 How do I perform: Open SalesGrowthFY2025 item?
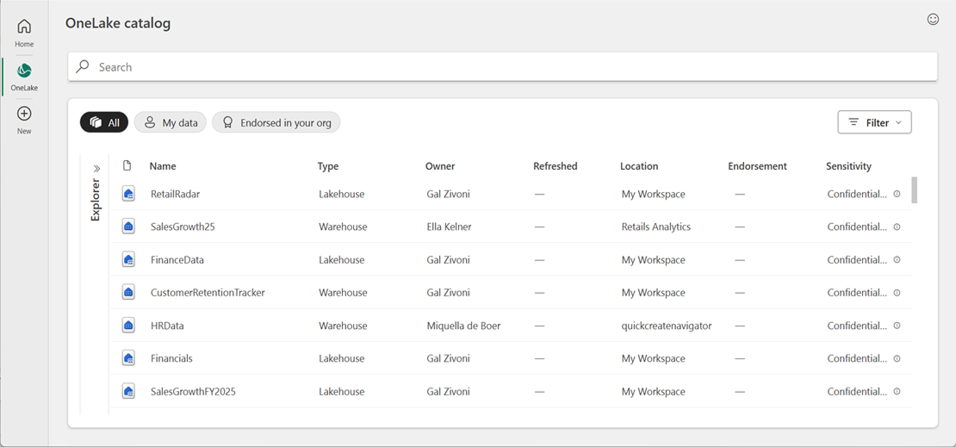pyautogui.click(x=193, y=392)
